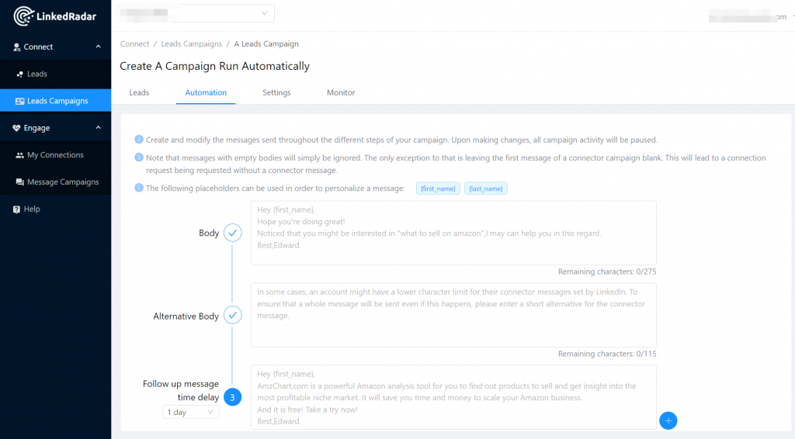Click the Leads Campaigns breadcrumb link
This screenshot has width=795, height=439.
pos(191,44)
